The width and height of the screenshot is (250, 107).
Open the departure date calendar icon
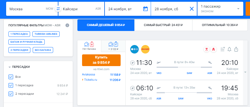[x=145, y=9]
